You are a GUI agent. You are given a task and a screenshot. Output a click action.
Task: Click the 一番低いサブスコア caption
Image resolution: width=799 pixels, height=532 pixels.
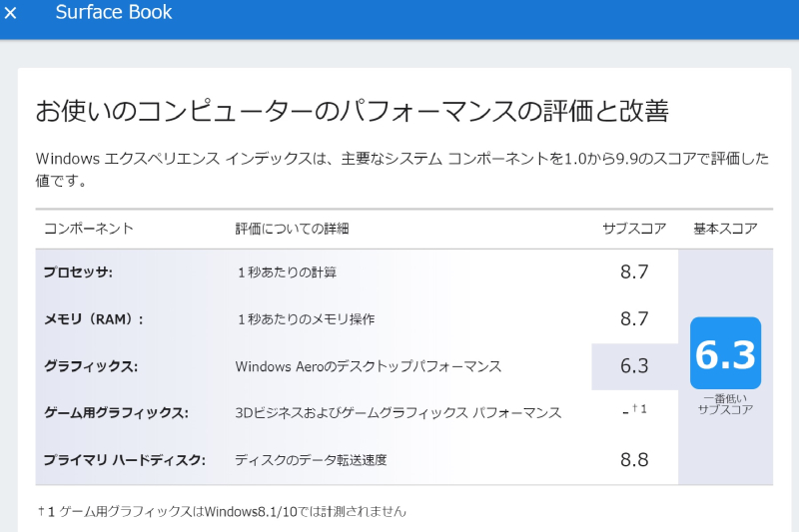coord(725,404)
